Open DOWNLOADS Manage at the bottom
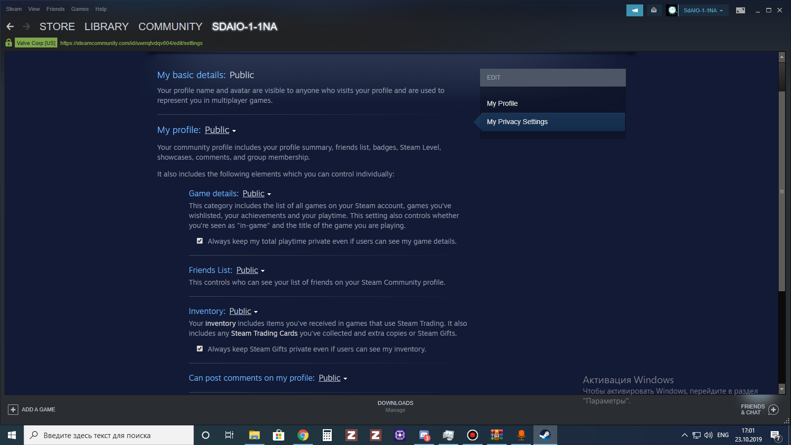791x445 pixels. tap(395, 406)
